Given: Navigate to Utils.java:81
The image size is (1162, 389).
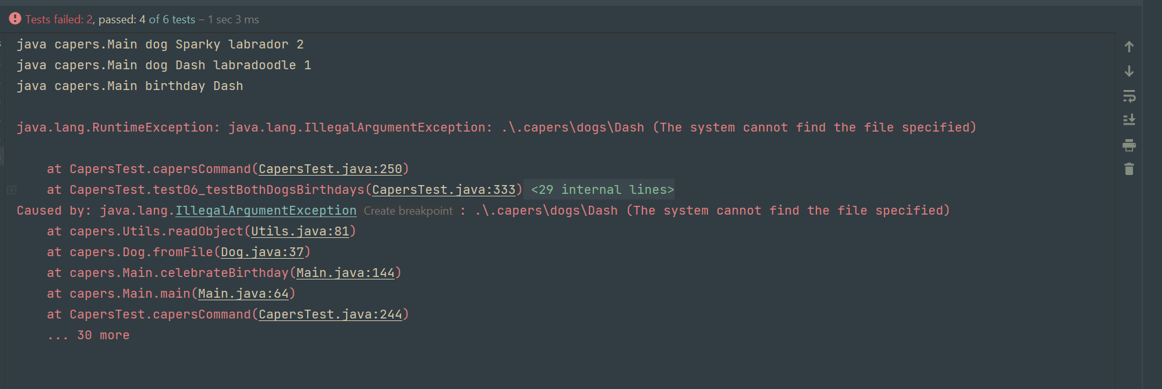Looking at the screenshot, I should pyautogui.click(x=299, y=231).
